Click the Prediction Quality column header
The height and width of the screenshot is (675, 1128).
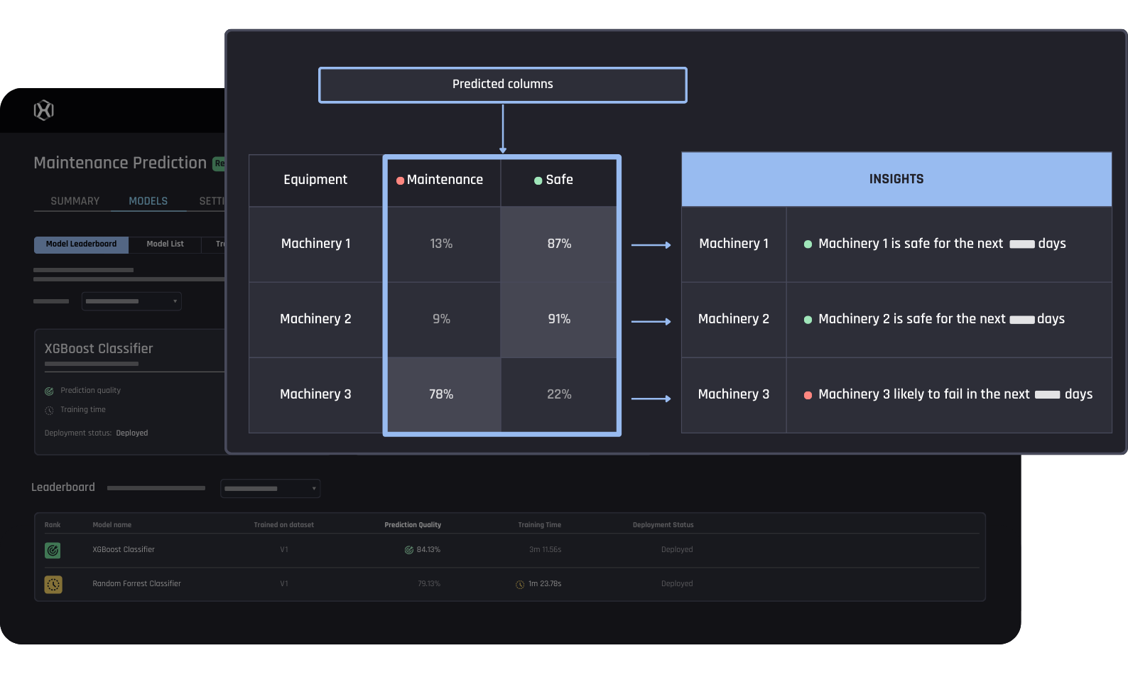(413, 525)
